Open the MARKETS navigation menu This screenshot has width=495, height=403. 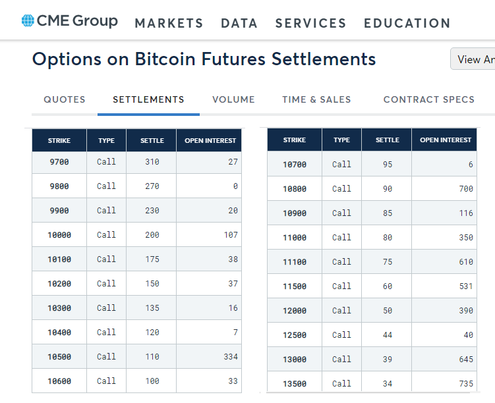click(x=169, y=23)
